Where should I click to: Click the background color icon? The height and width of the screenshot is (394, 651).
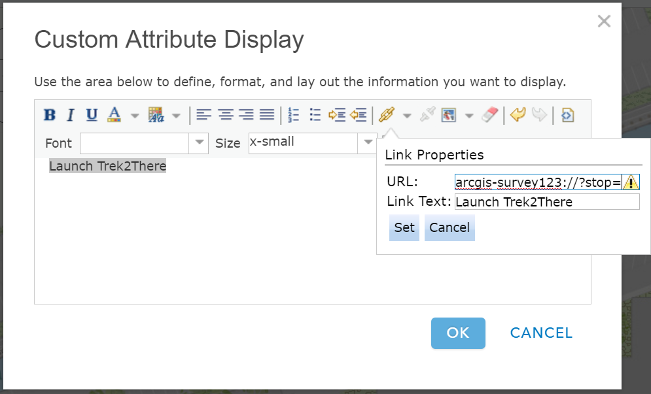click(156, 116)
